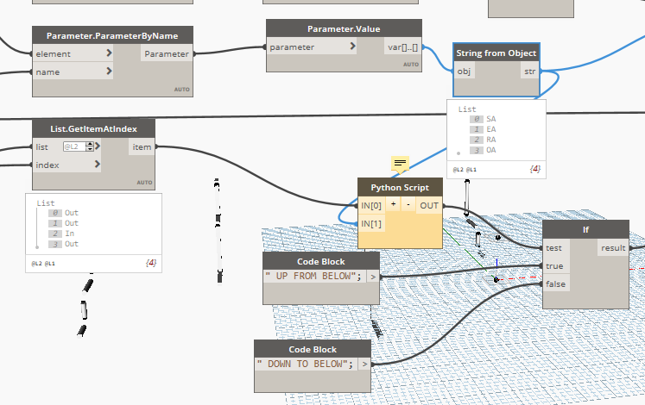Screen dimensions: 645x405
Task: Click the OUT port of Python Script
Action: (429, 206)
